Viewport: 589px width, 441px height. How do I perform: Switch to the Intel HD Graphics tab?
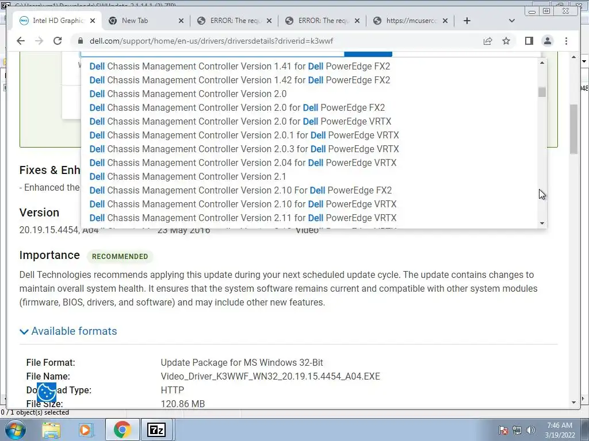[56, 21]
